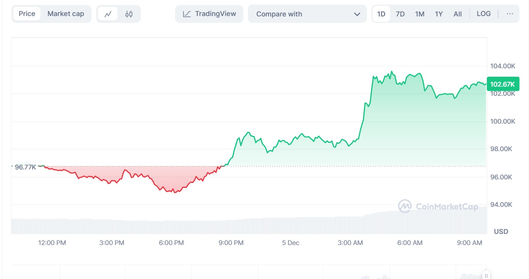This screenshot has width=529, height=279.
Task: Click the 104.00K axis label
Action: (503, 66)
